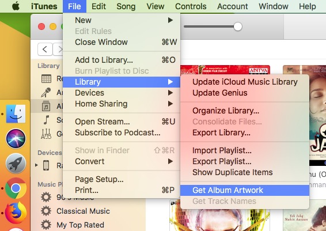Image resolution: width=326 pixels, height=231 pixels.
Task: Select Export Playlist…
Action: [245, 161]
